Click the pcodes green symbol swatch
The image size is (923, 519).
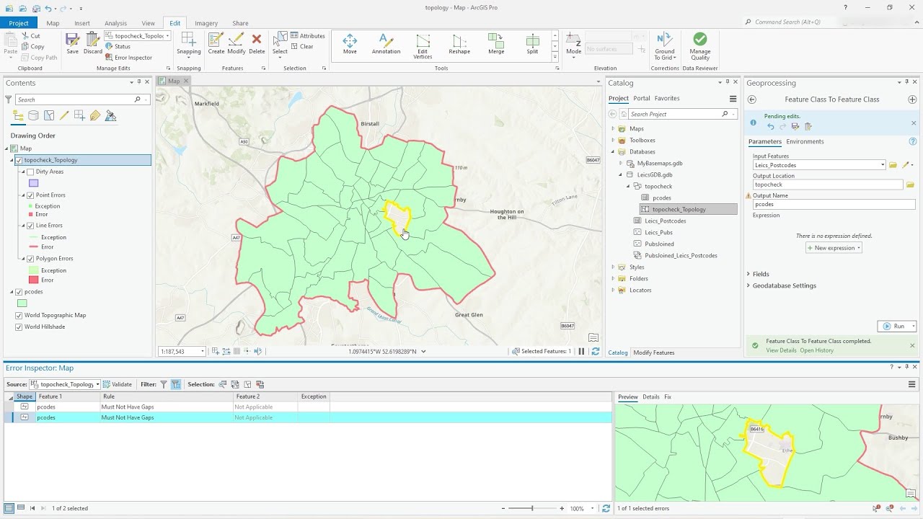click(x=22, y=303)
